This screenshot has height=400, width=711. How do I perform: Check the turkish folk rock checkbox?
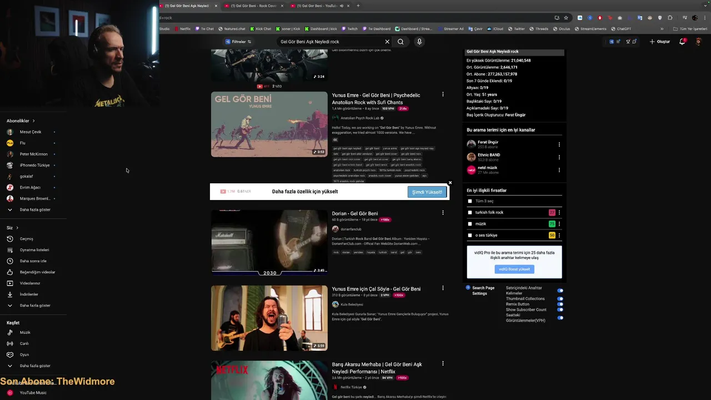coord(470,212)
